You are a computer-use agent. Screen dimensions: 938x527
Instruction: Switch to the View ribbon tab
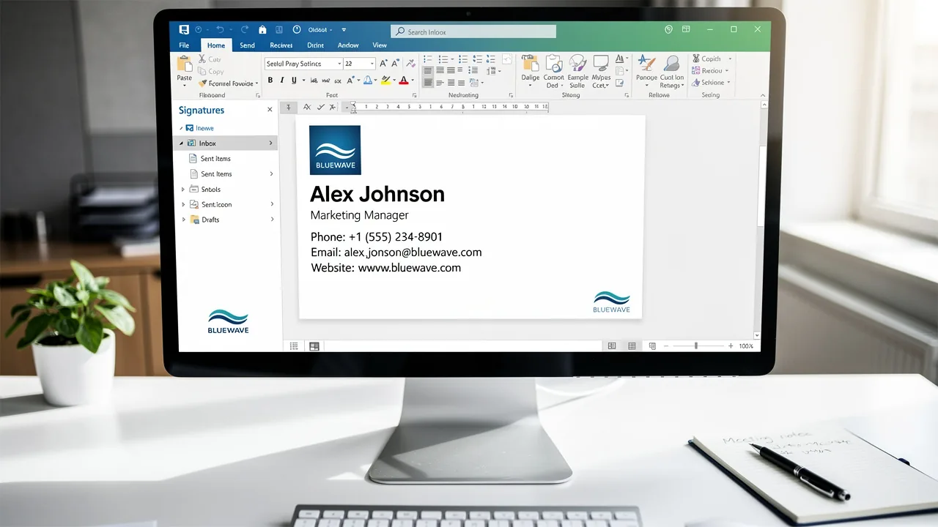380,45
